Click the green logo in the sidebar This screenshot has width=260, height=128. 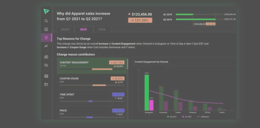coord(46,12)
